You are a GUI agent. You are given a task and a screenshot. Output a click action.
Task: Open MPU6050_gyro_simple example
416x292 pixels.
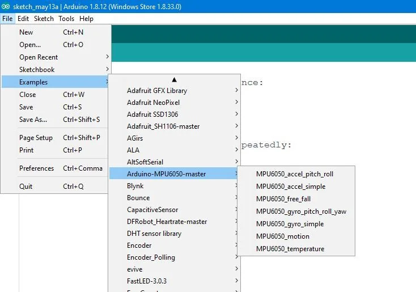(x=296, y=224)
